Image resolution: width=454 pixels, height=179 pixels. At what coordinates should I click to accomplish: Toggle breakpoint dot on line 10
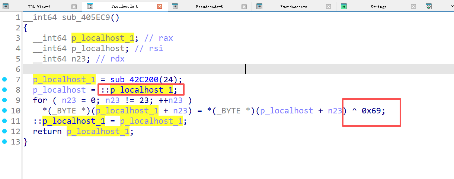(x=4, y=110)
